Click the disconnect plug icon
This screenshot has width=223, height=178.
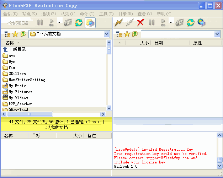click(x=129, y=23)
